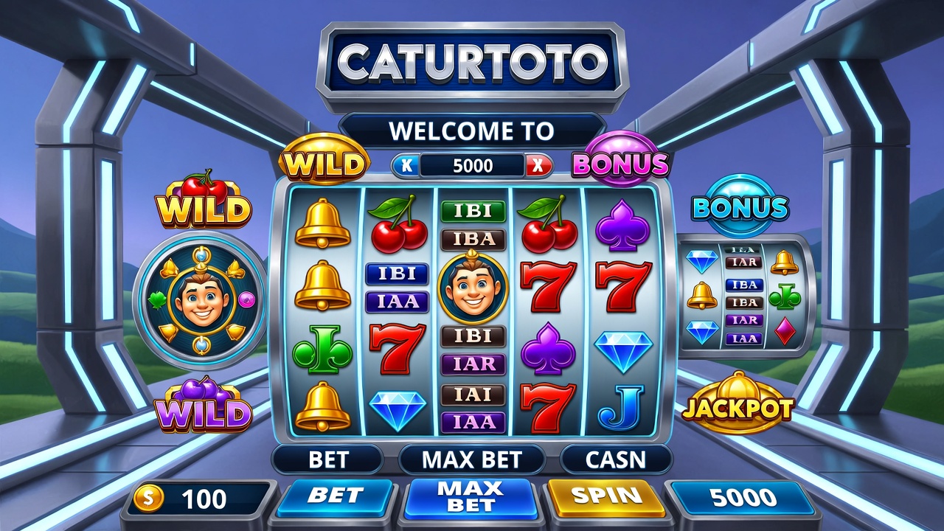Screen dimensions: 944x531
Task: Click the cyan BONUS badge on right
Action: [x=740, y=203]
